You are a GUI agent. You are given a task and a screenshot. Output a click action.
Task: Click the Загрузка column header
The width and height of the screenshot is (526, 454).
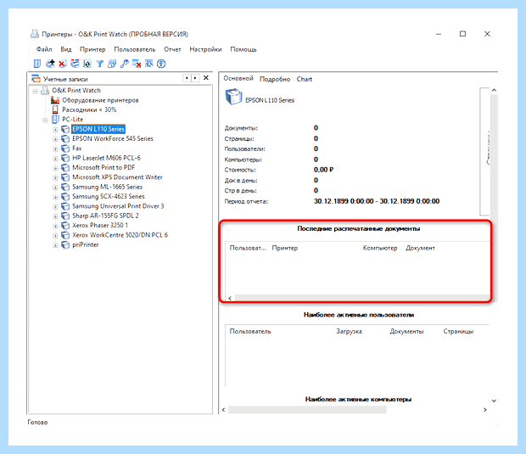pos(349,331)
